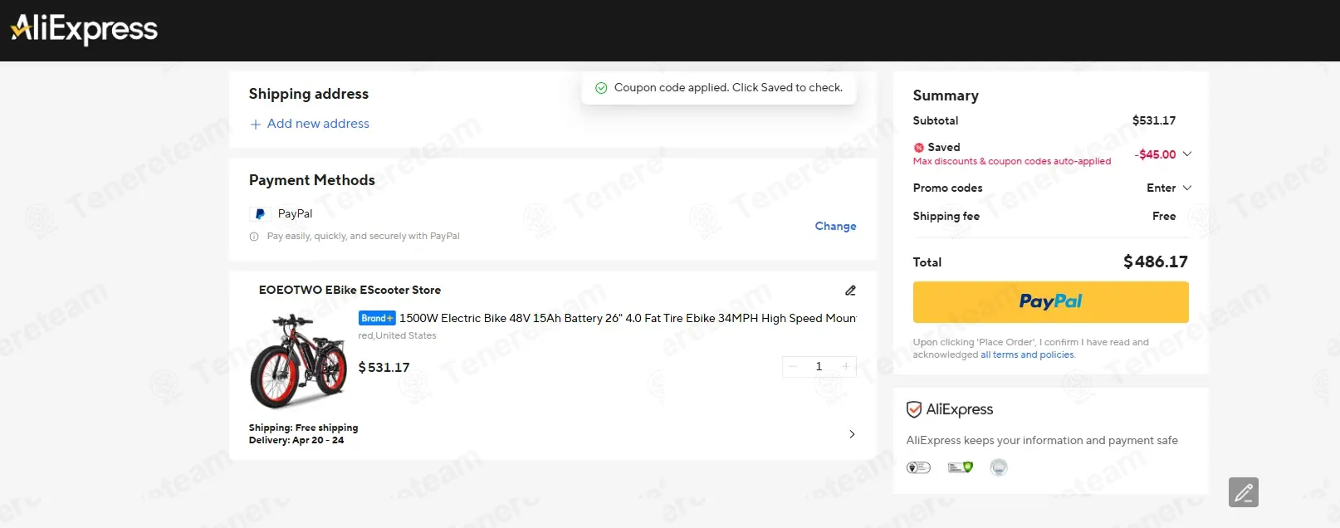Click the plus icon beside Add new address

click(256, 124)
